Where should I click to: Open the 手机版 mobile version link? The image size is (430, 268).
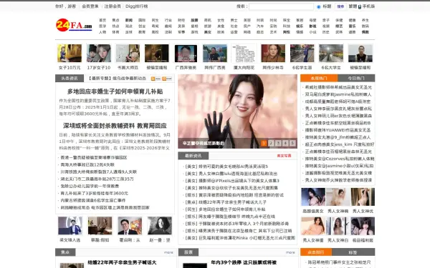click(368, 6)
